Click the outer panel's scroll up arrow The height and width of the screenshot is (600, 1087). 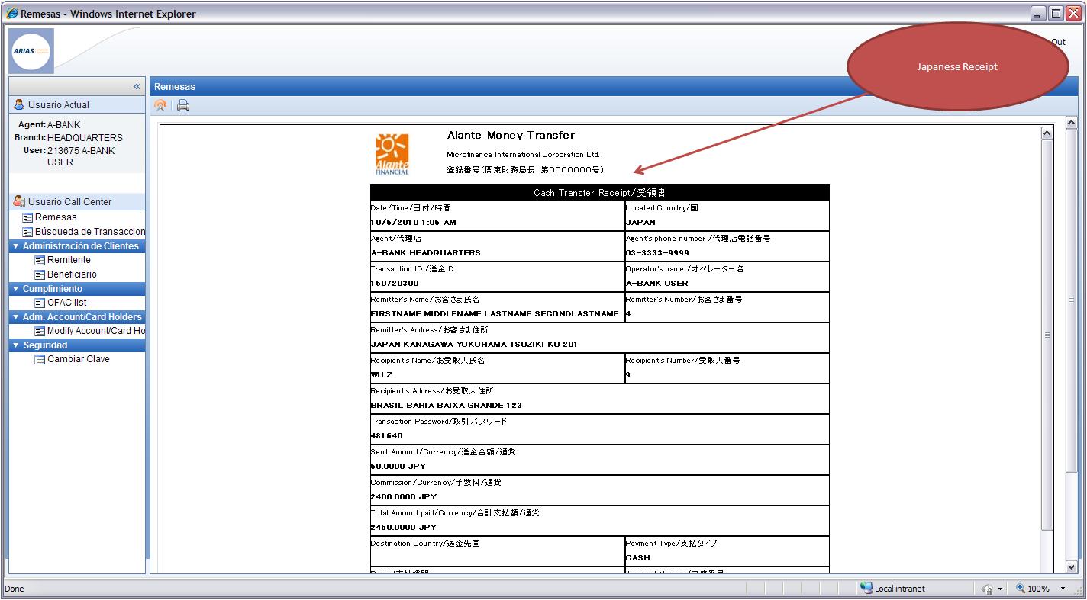[1071, 123]
